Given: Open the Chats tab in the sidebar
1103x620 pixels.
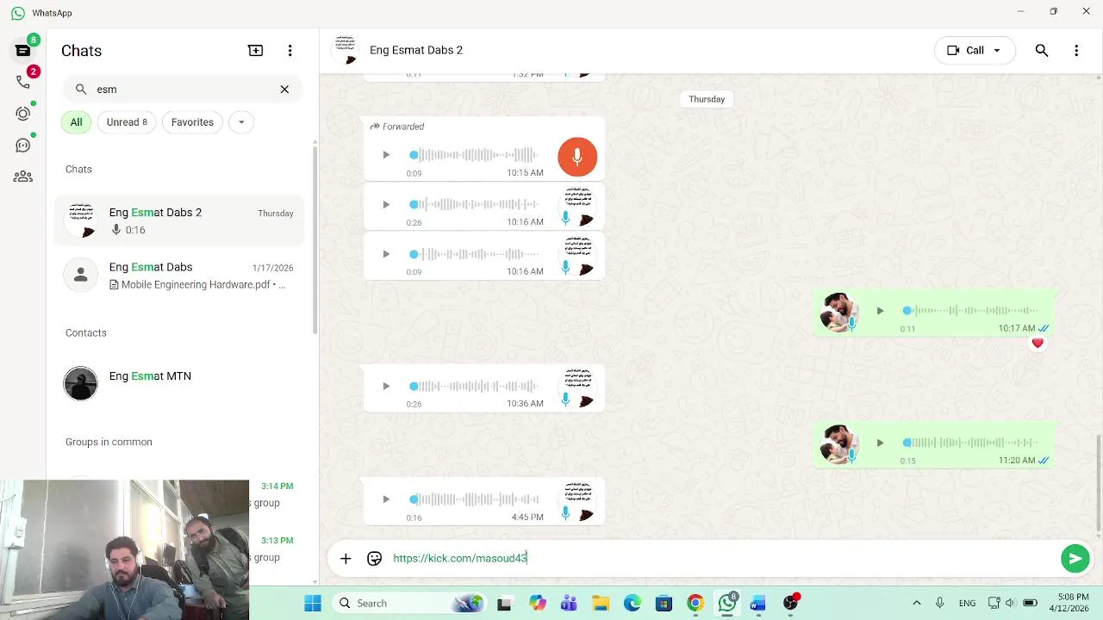Looking at the screenshot, I should pos(23,51).
